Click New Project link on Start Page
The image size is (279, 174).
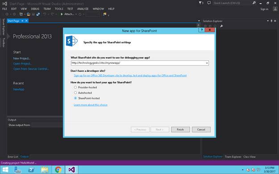click(x=22, y=58)
